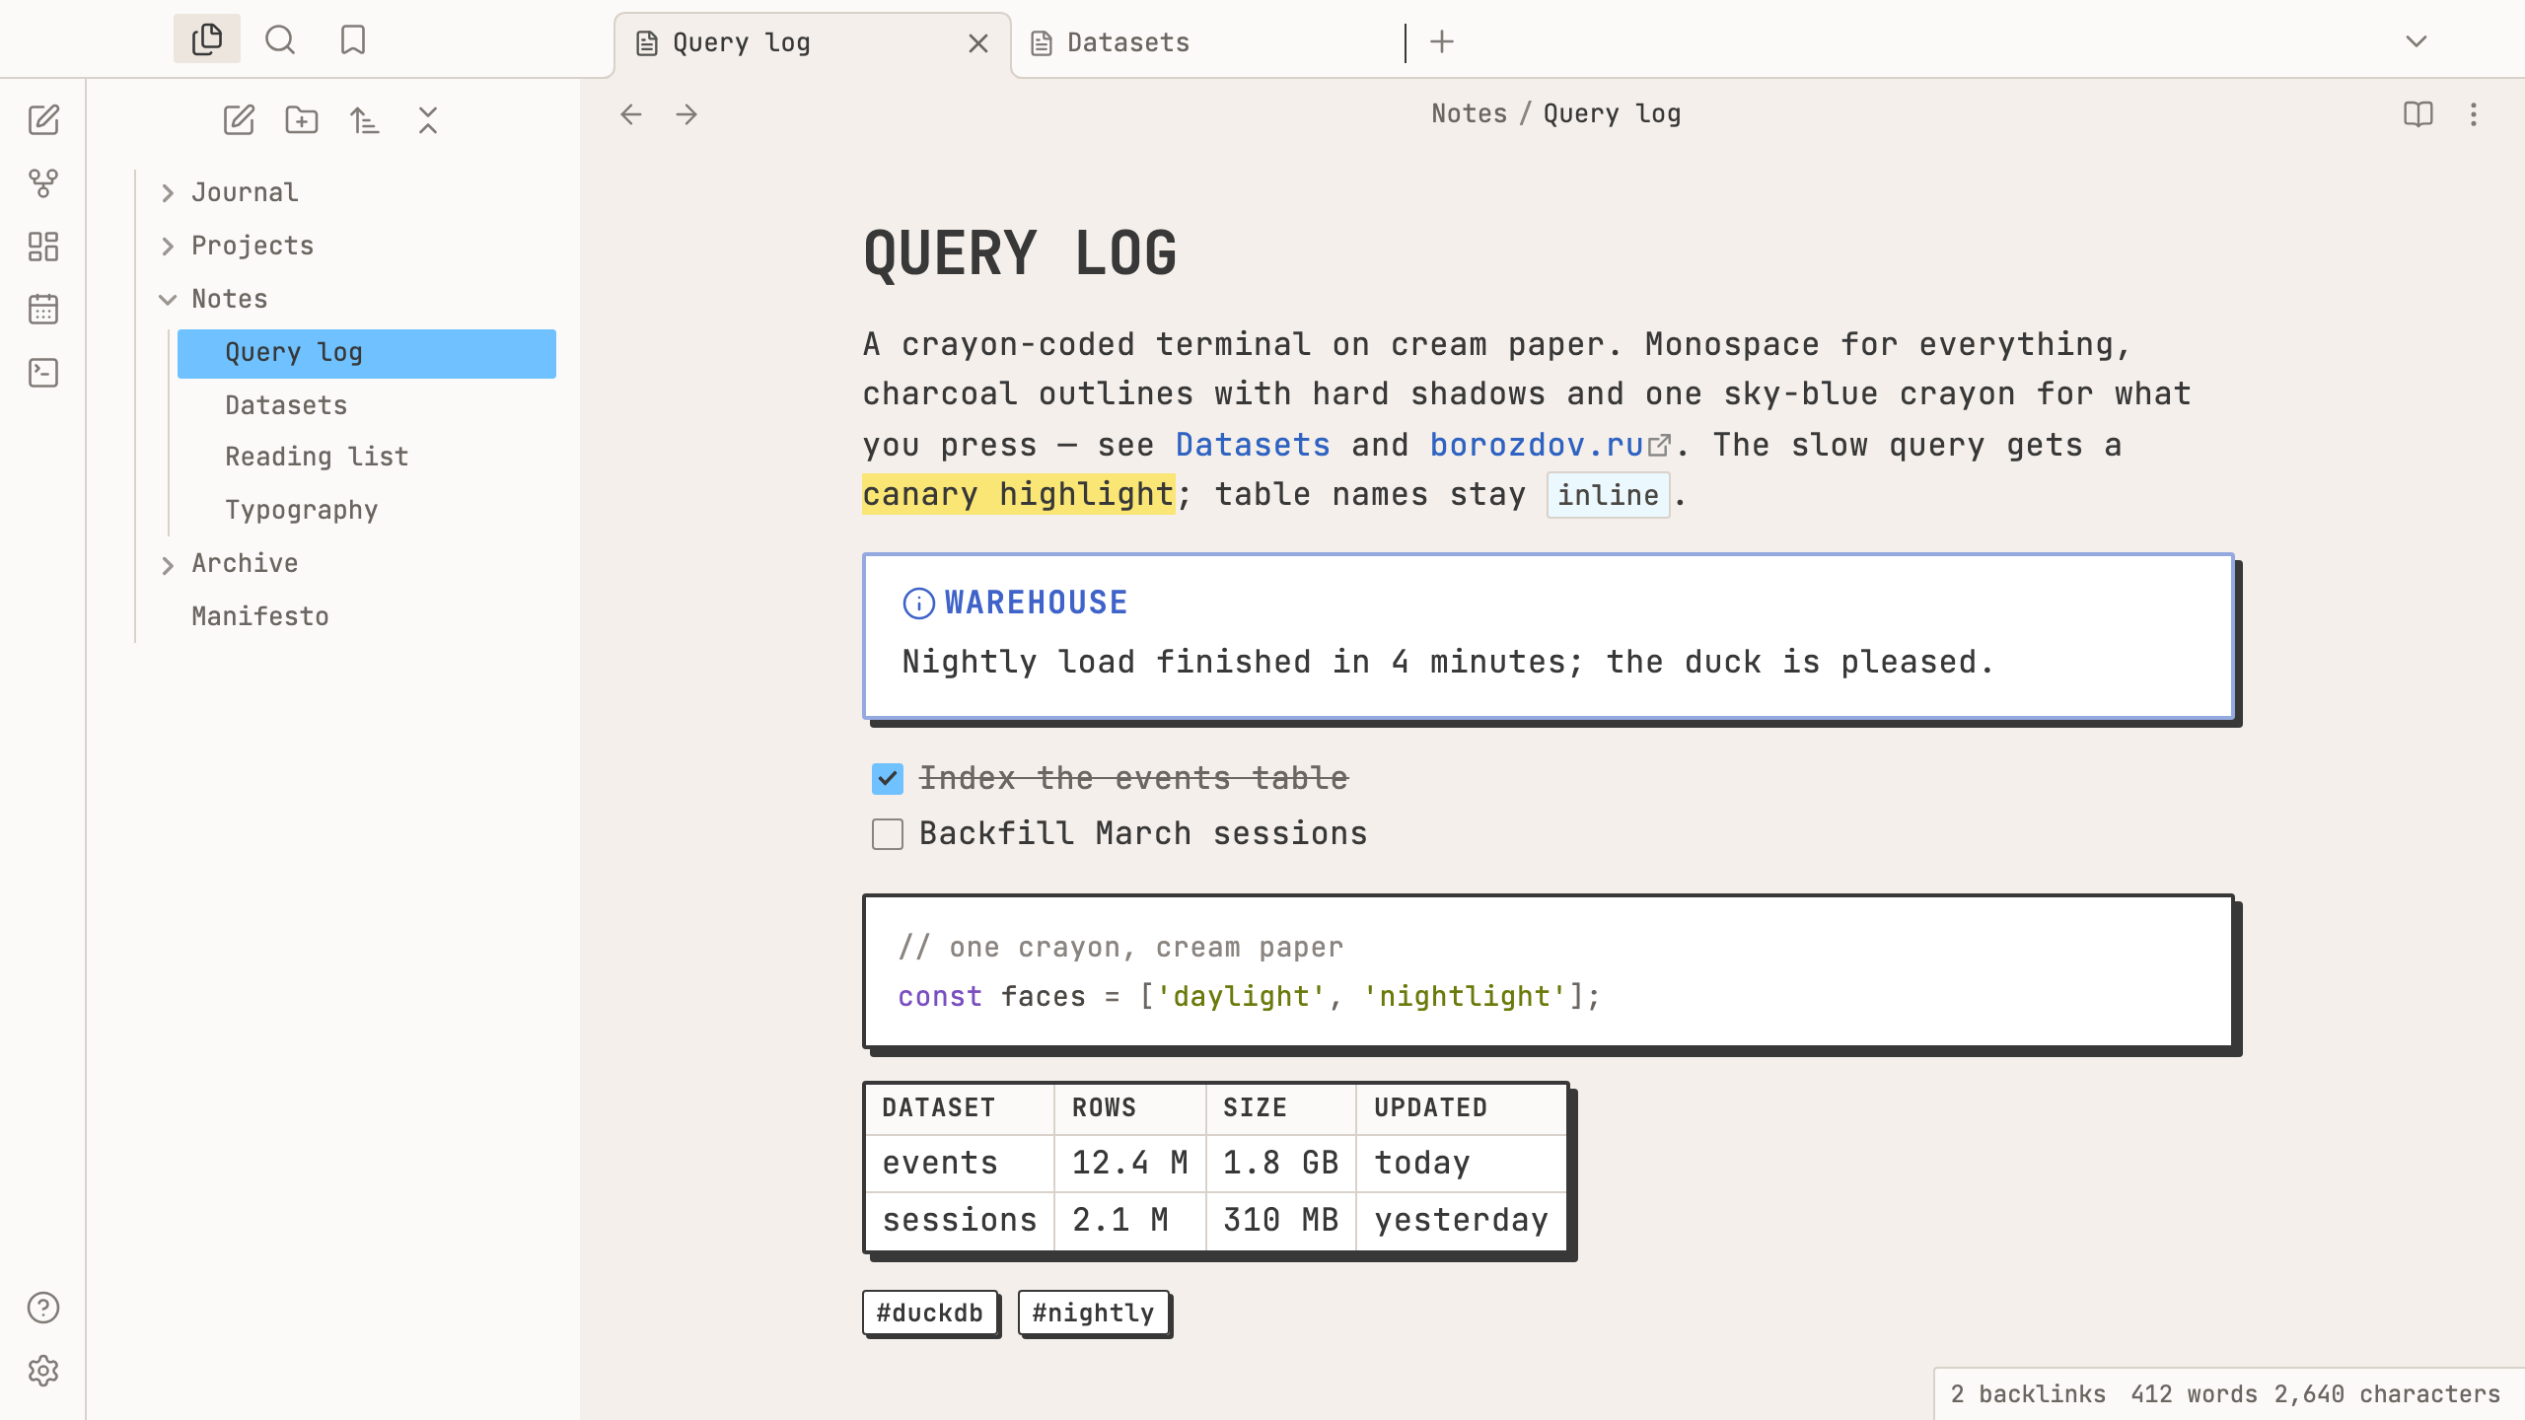2525x1420 pixels.
Task: Collapse the Notes folder
Action: (168, 300)
